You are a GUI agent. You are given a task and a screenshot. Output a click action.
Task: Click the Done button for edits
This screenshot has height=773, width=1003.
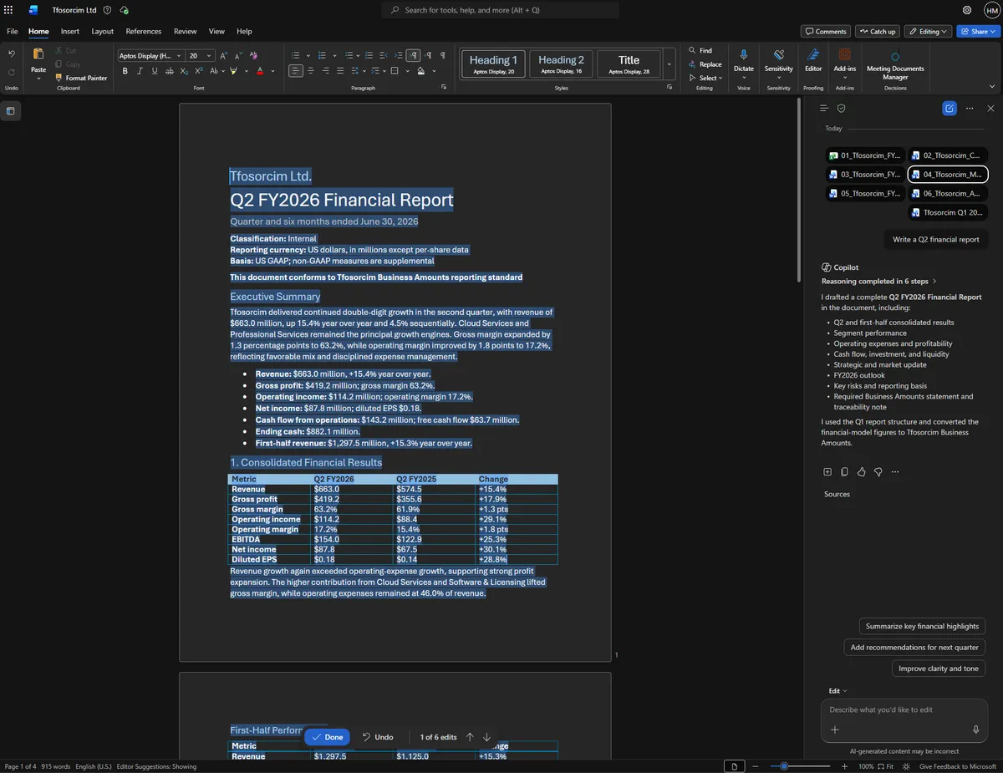pyautogui.click(x=327, y=737)
